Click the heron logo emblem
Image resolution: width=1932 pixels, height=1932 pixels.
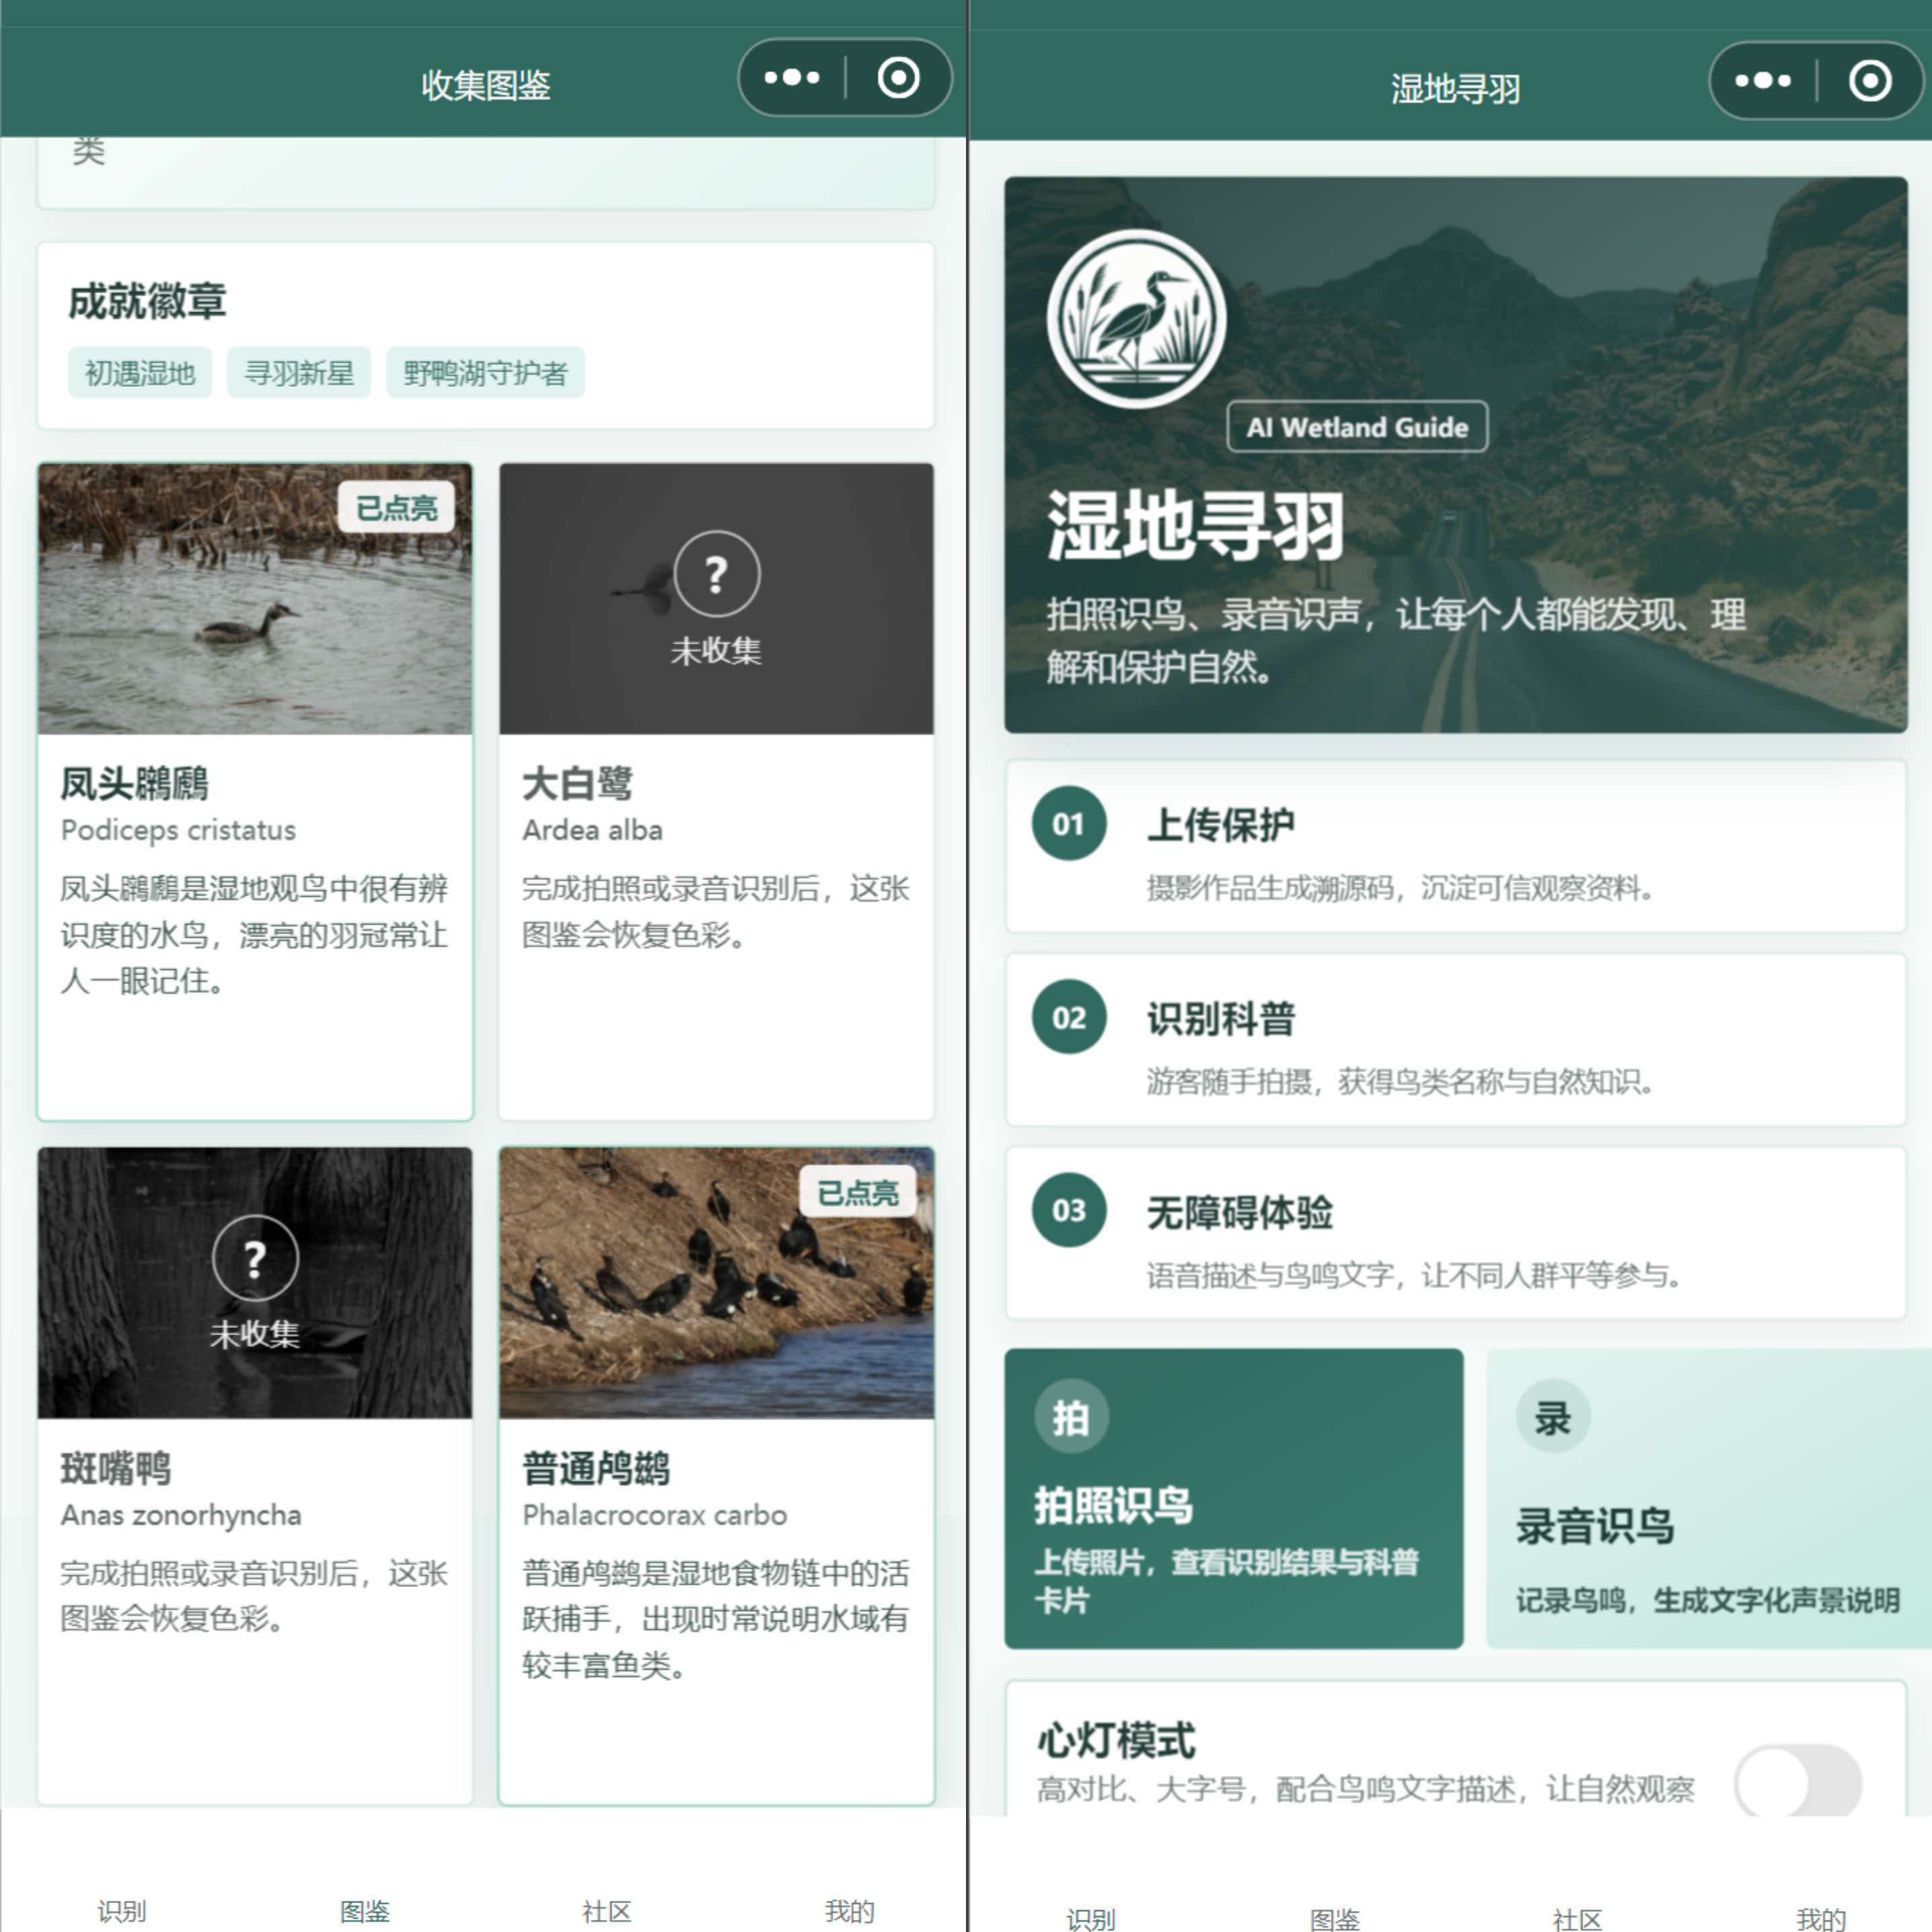point(1136,319)
